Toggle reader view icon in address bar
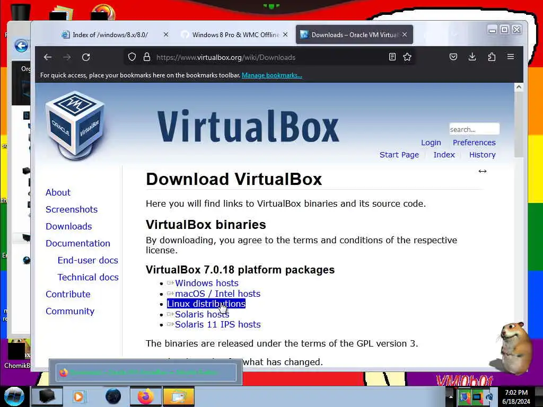Viewport: 543px width, 407px height. (x=392, y=57)
